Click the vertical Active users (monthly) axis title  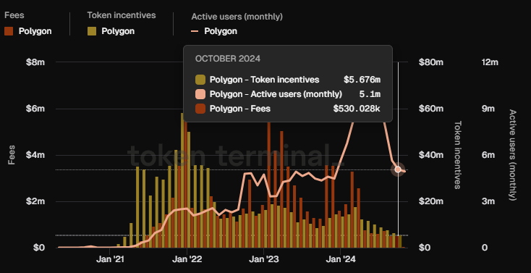(512, 155)
